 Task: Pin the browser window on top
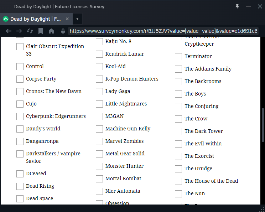[237, 6]
